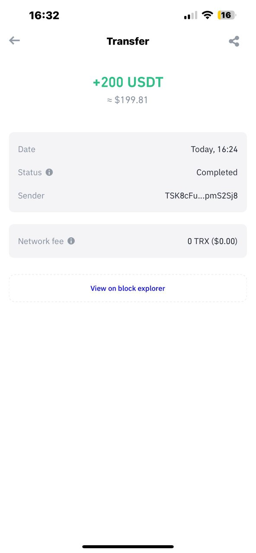The height and width of the screenshot is (553, 256).
Task: Tap the Network fee label
Action: 41,241
